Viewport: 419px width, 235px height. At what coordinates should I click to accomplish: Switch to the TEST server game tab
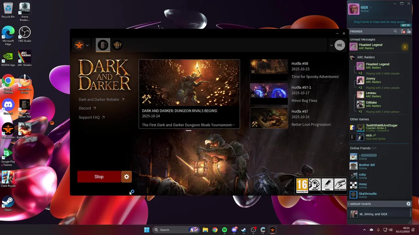tap(117, 45)
